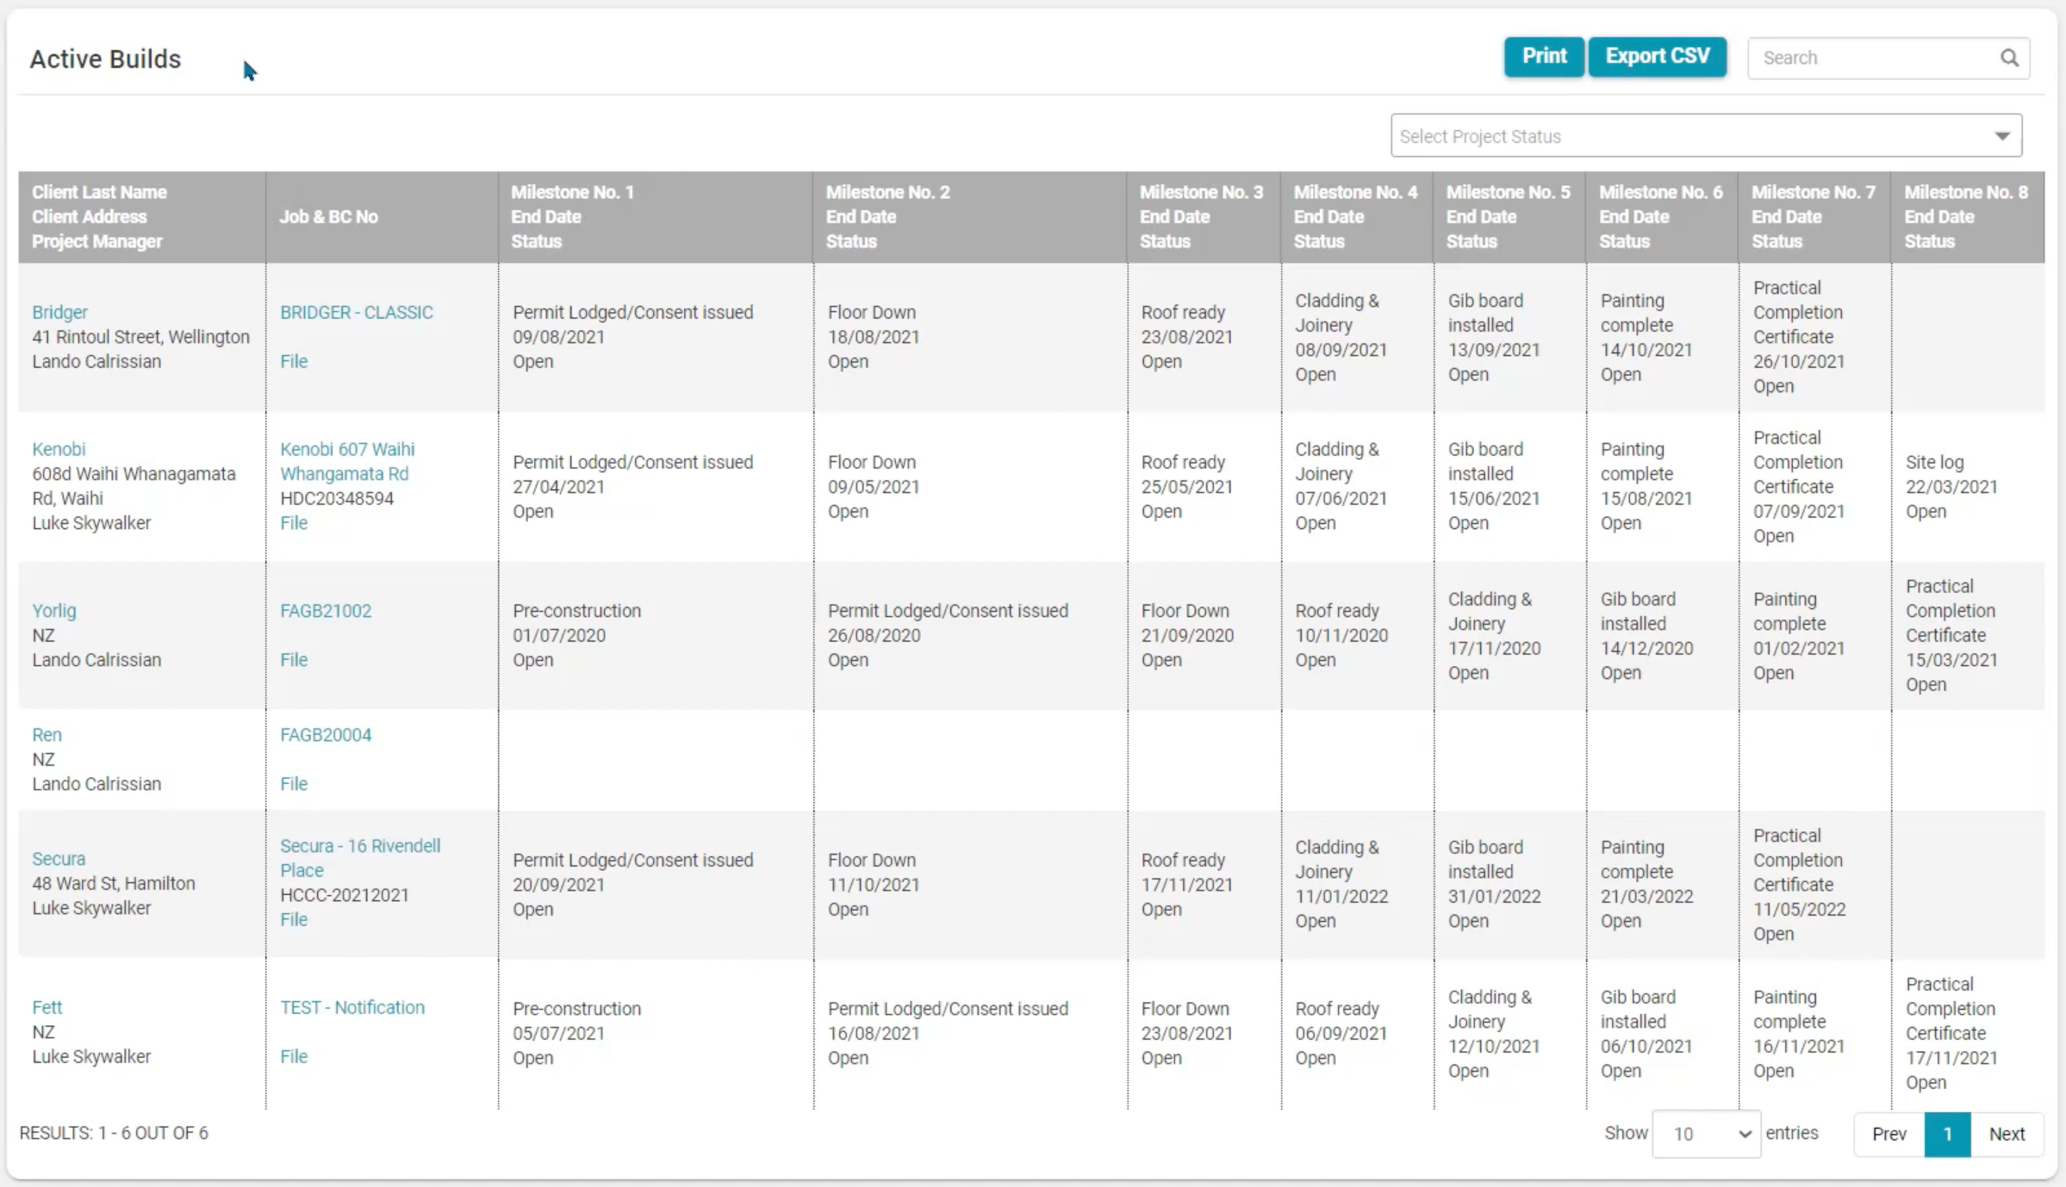Open the File link for Yorlig job

[x=293, y=660]
